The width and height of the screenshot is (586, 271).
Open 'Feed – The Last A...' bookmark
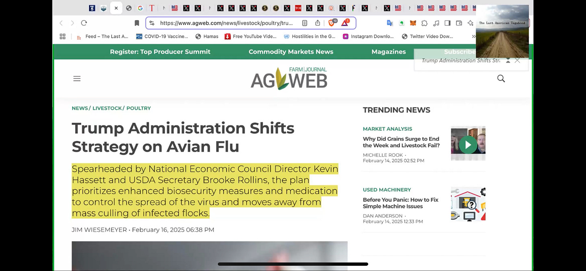(x=102, y=36)
